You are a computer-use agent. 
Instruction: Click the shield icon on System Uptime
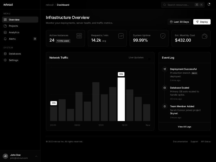(x=163, y=36)
